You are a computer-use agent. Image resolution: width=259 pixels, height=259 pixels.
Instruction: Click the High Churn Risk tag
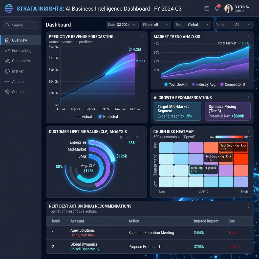tap(82, 235)
